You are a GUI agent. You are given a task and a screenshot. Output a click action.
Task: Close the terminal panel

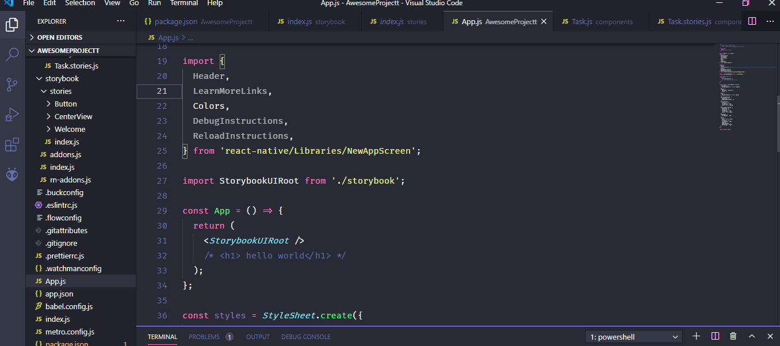tap(770, 336)
